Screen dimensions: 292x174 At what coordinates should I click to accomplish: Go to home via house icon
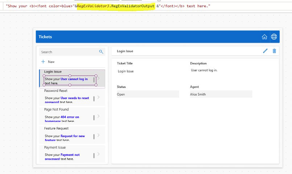(x=264, y=37)
